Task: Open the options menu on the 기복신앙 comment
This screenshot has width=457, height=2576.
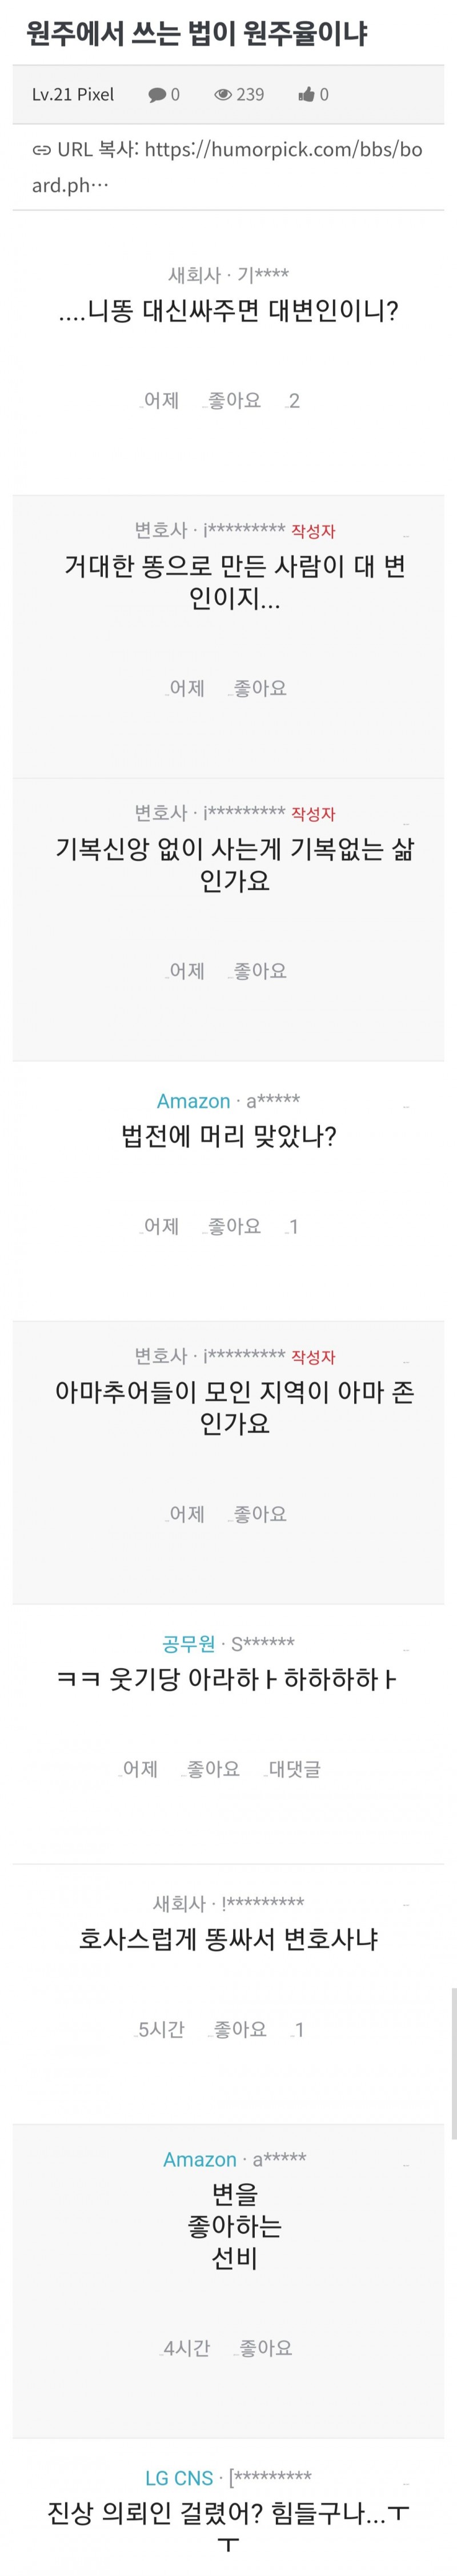Action: point(406,819)
